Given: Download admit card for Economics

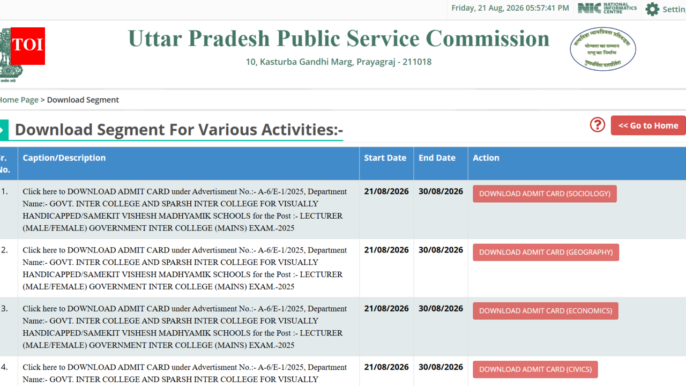Looking at the screenshot, I should (x=545, y=311).
